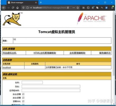Toggle the 部署XML checkbox
The width and height of the screenshot is (116, 106).
click(x=23, y=101)
